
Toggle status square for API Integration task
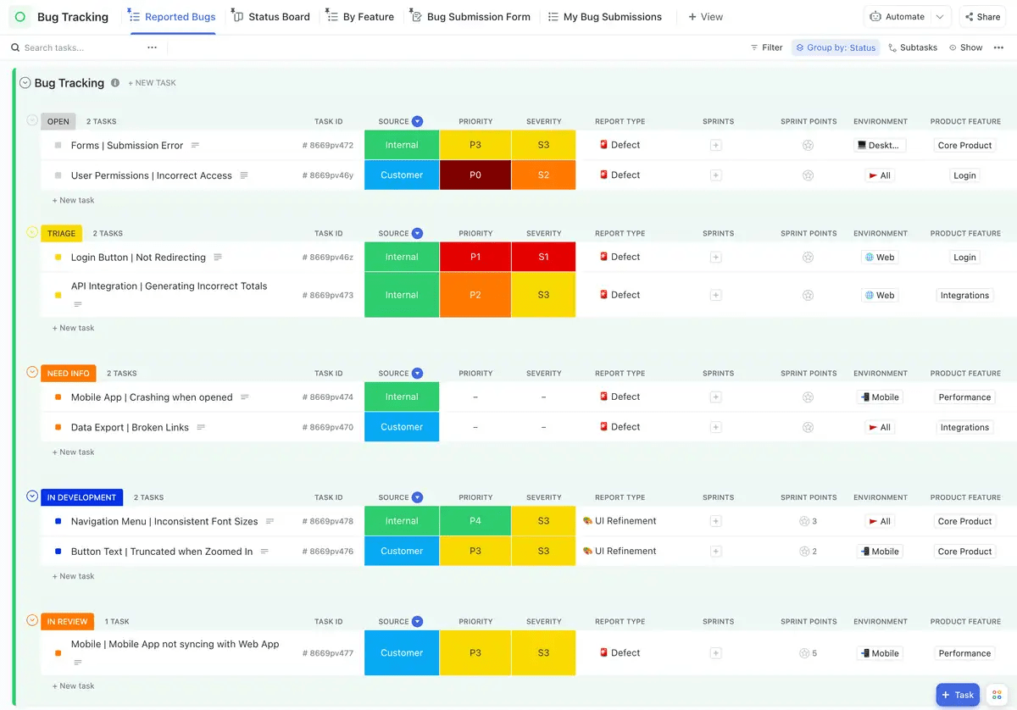coord(58,296)
